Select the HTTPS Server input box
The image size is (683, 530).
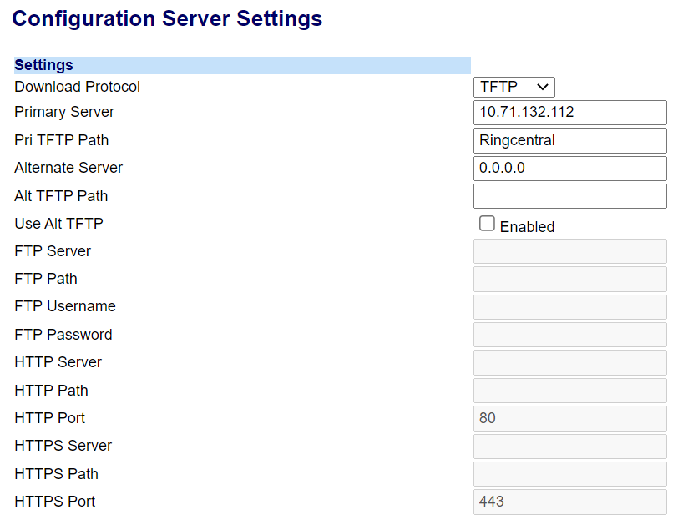click(569, 446)
